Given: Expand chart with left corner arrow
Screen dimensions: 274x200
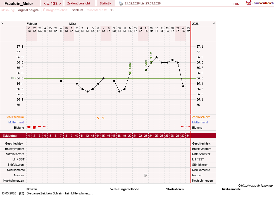Looking at the screenshot, I should (2, 23).
